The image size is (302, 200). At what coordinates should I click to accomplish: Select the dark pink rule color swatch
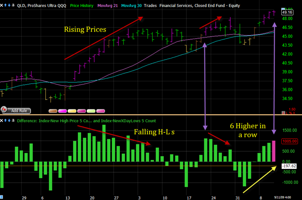tap(82, 111)
